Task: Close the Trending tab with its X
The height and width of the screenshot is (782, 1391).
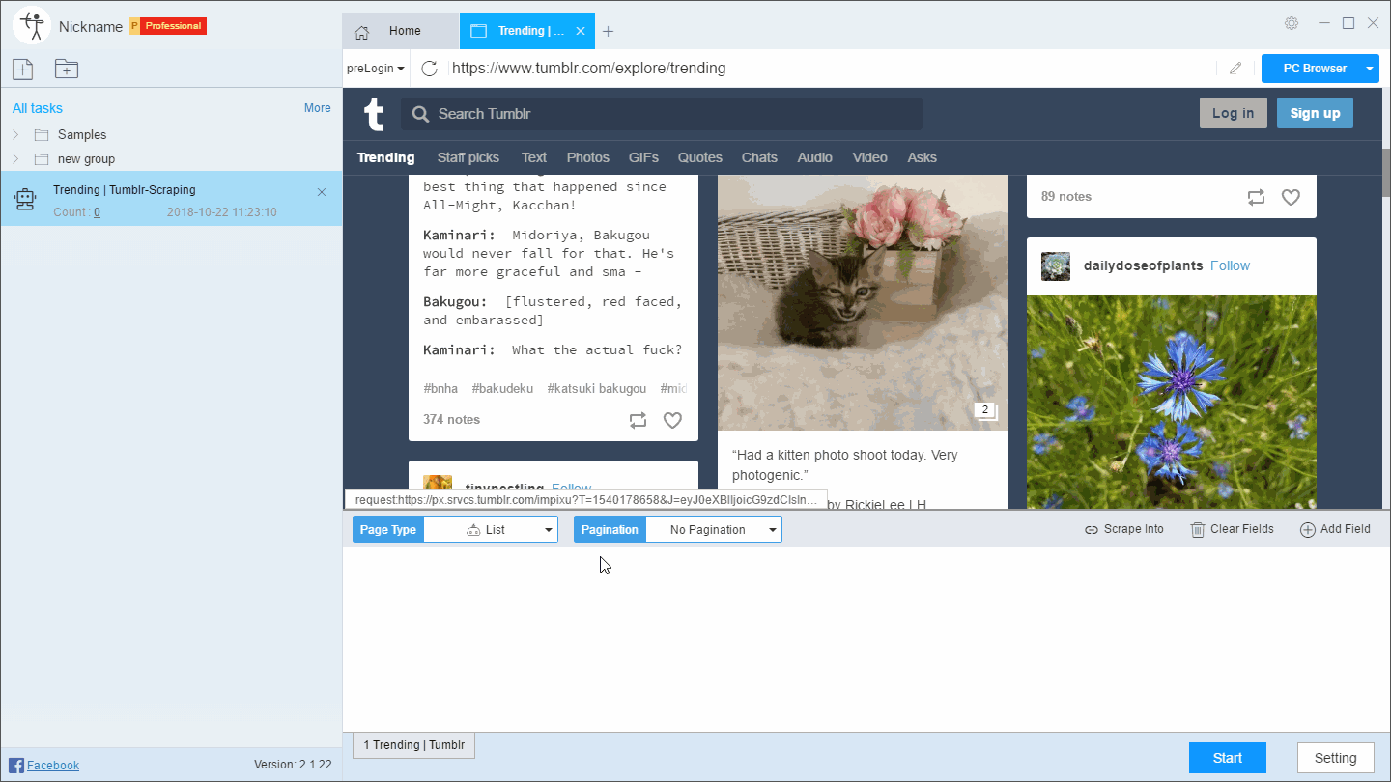Action: point(581,31)
